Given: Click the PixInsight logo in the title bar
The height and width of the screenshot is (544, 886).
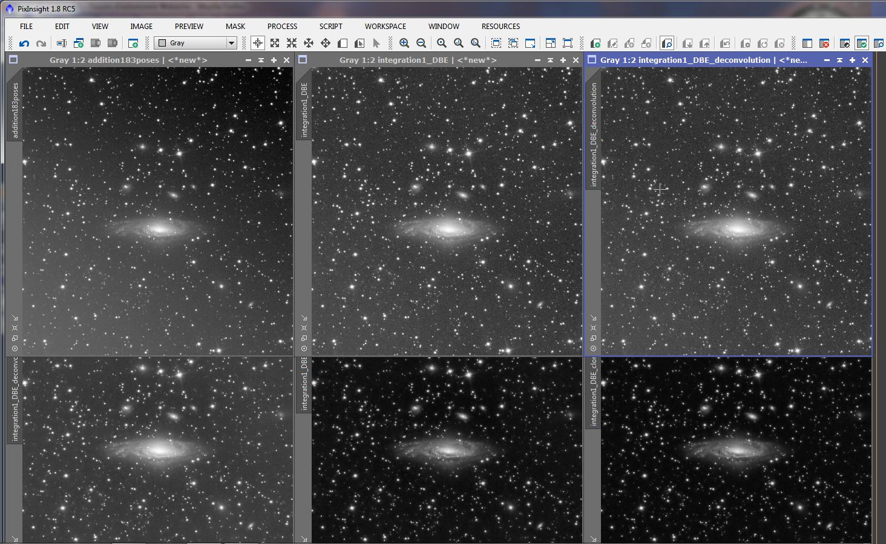Looking at the screenshot, I should pos(9,8).
